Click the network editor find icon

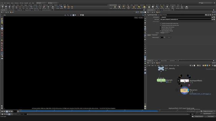click(x=213, y=66)
